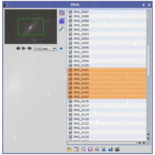Toggle the screen transfer function icon
Viewport: 155px width, 155px height.
62,21
